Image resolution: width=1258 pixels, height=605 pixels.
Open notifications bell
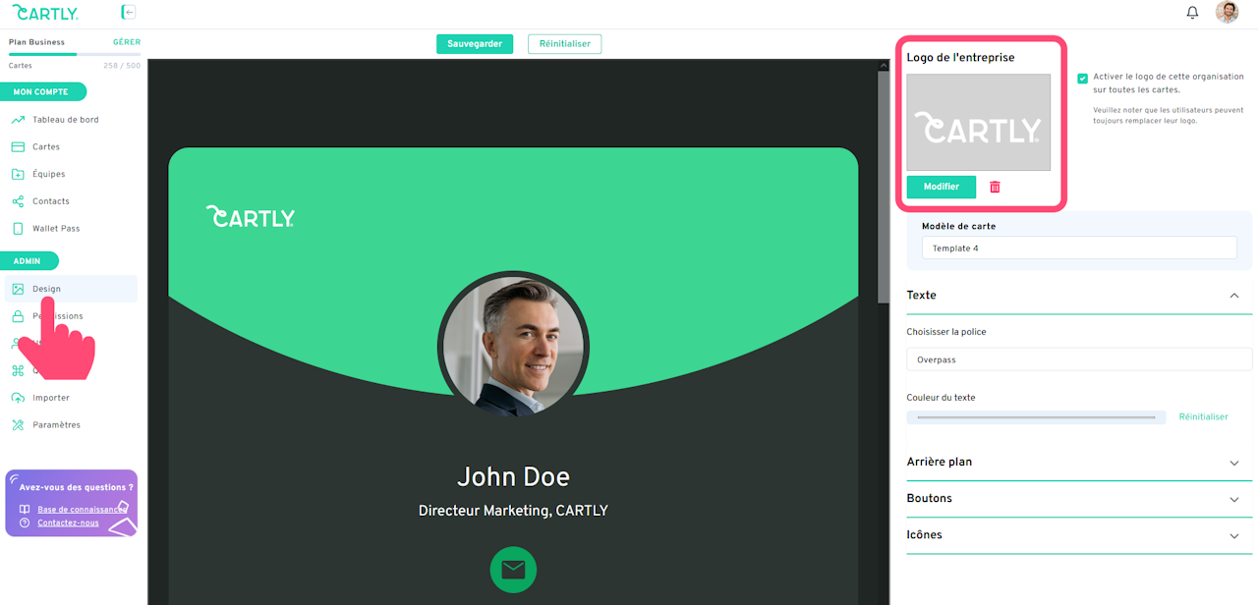click(1192, 13)
